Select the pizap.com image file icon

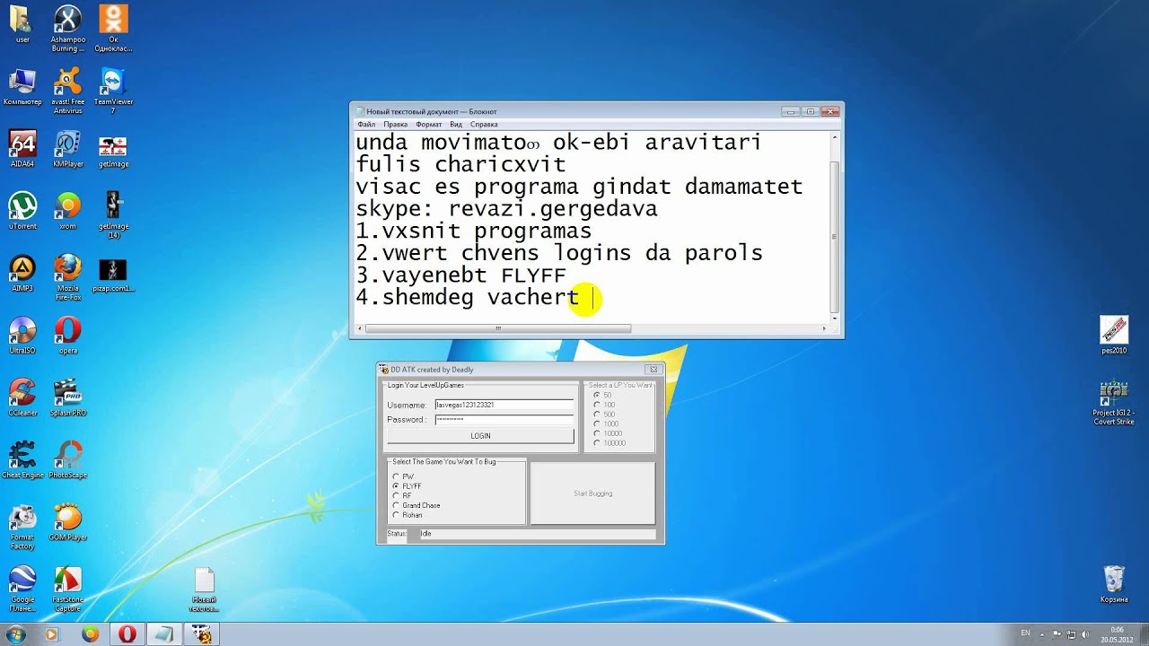pyautogui.click(x=113, y=275)
